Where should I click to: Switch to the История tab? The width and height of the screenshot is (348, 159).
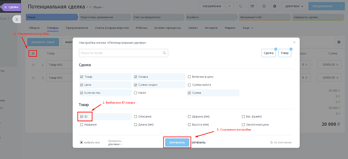pyautogui.click(x=211, y=28)
